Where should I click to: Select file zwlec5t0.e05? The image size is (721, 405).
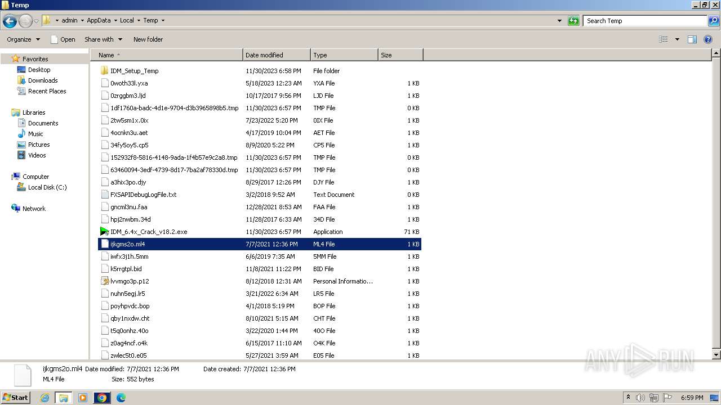tap(260, 355)
